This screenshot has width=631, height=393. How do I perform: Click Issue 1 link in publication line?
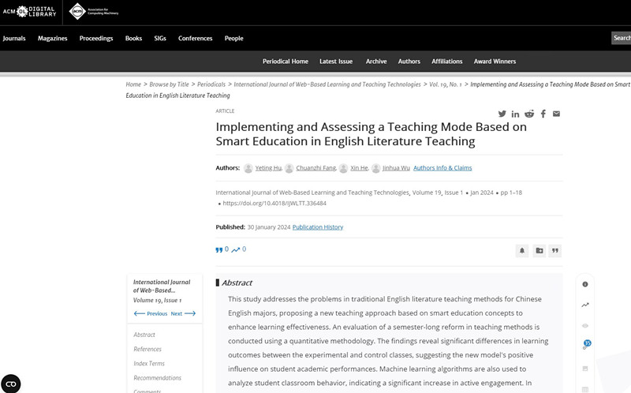coord(454,193)
